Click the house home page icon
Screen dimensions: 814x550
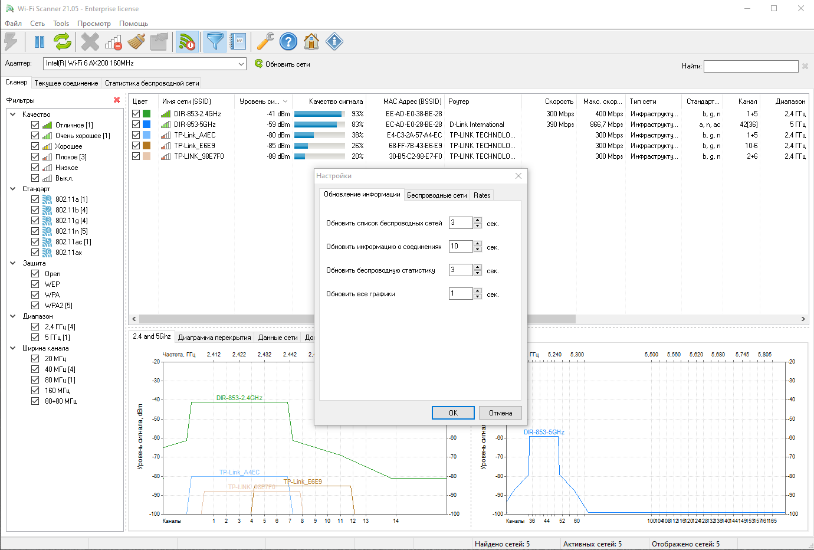click(311, 42)
